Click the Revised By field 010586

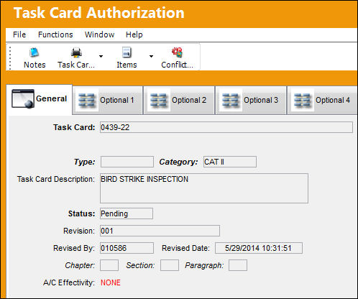(x=127, y=248)
